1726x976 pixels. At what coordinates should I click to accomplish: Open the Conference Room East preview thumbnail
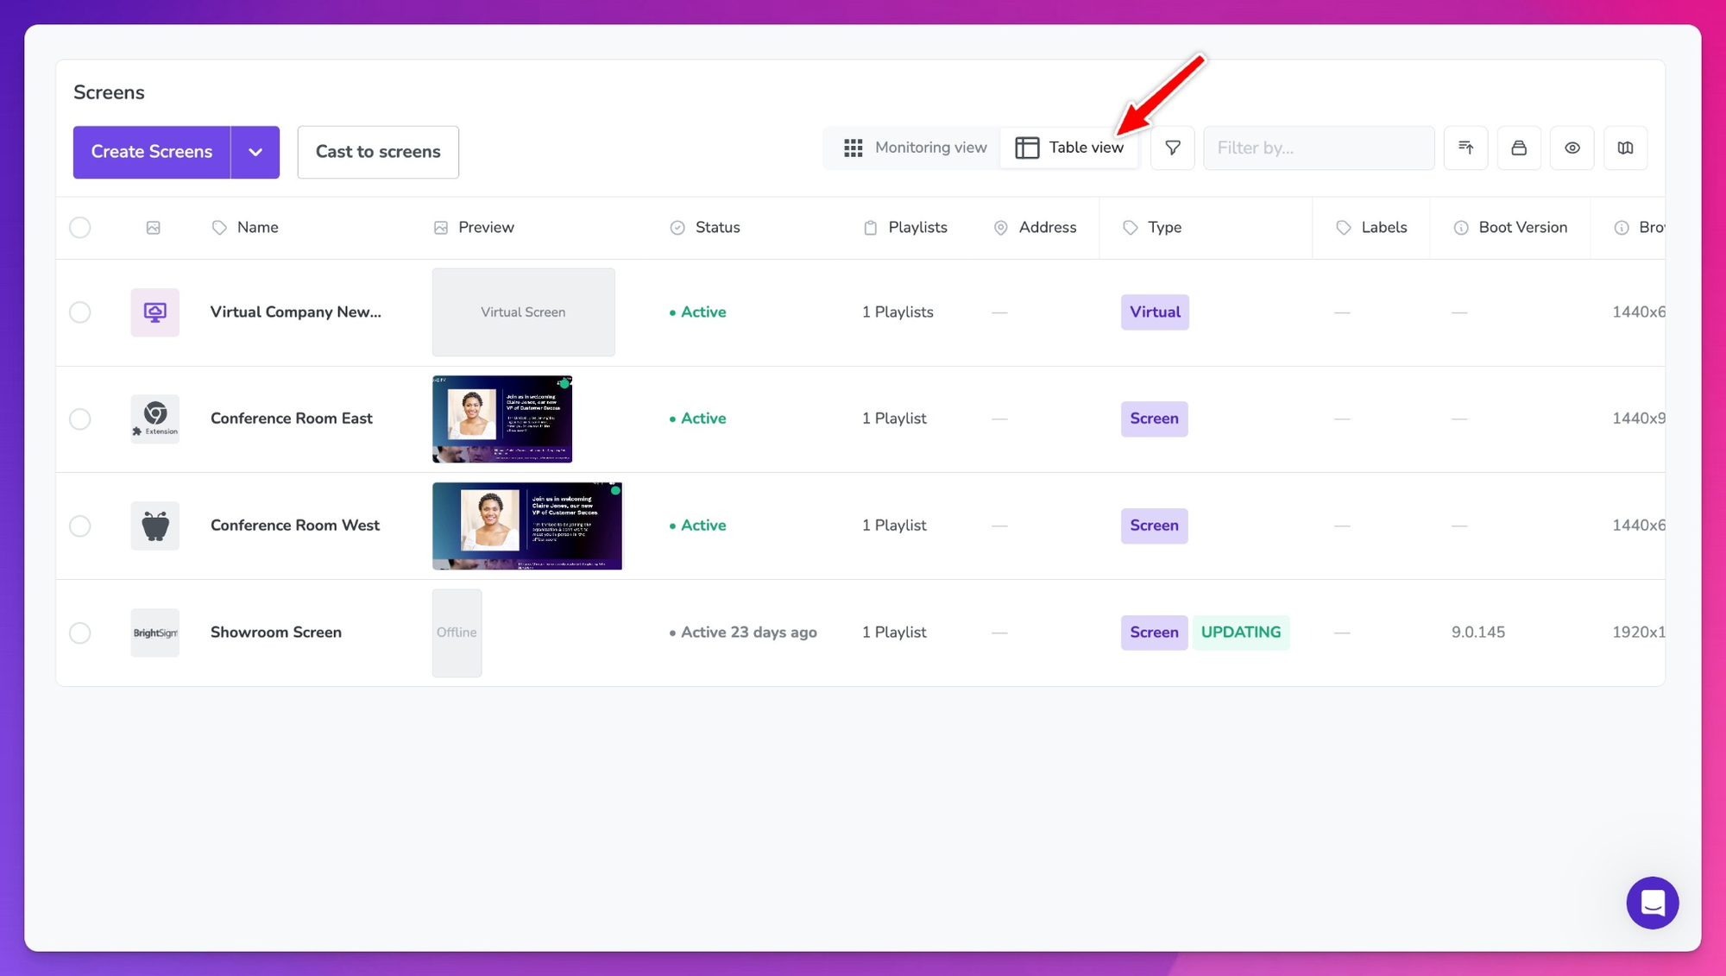[x=502, y=419]
